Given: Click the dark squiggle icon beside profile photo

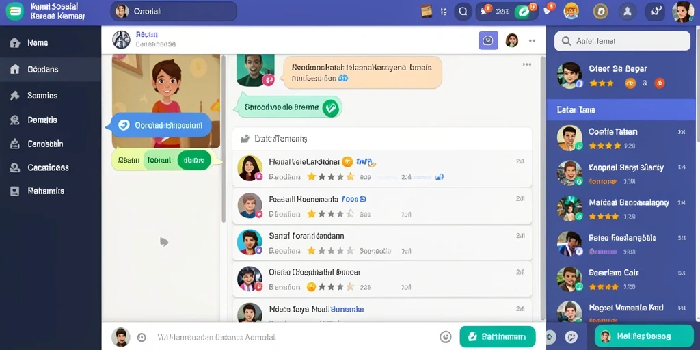Looking at the screenshot, I should click(x=654, y=12).
